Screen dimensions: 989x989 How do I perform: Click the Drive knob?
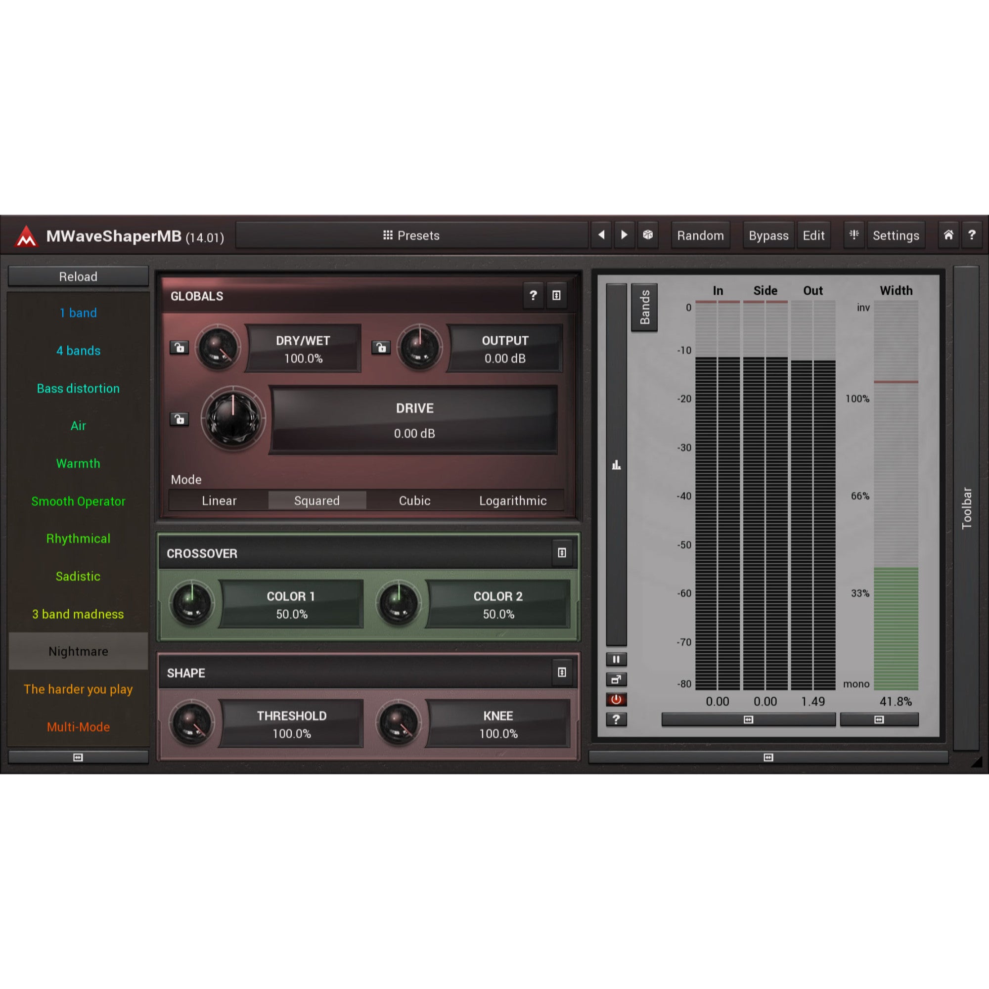[233, 419]
